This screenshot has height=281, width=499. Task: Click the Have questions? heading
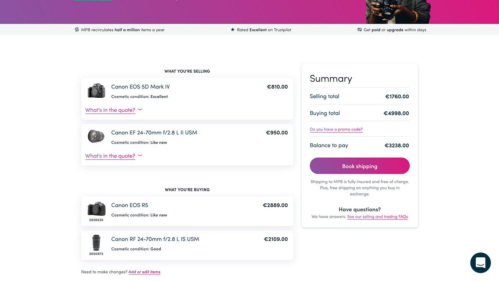tap(360, 209)
